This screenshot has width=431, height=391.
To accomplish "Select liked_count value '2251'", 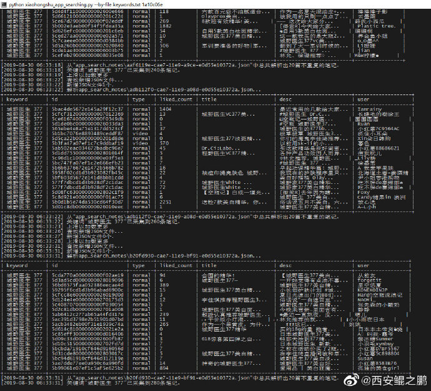I will click(x=165, y=202).
